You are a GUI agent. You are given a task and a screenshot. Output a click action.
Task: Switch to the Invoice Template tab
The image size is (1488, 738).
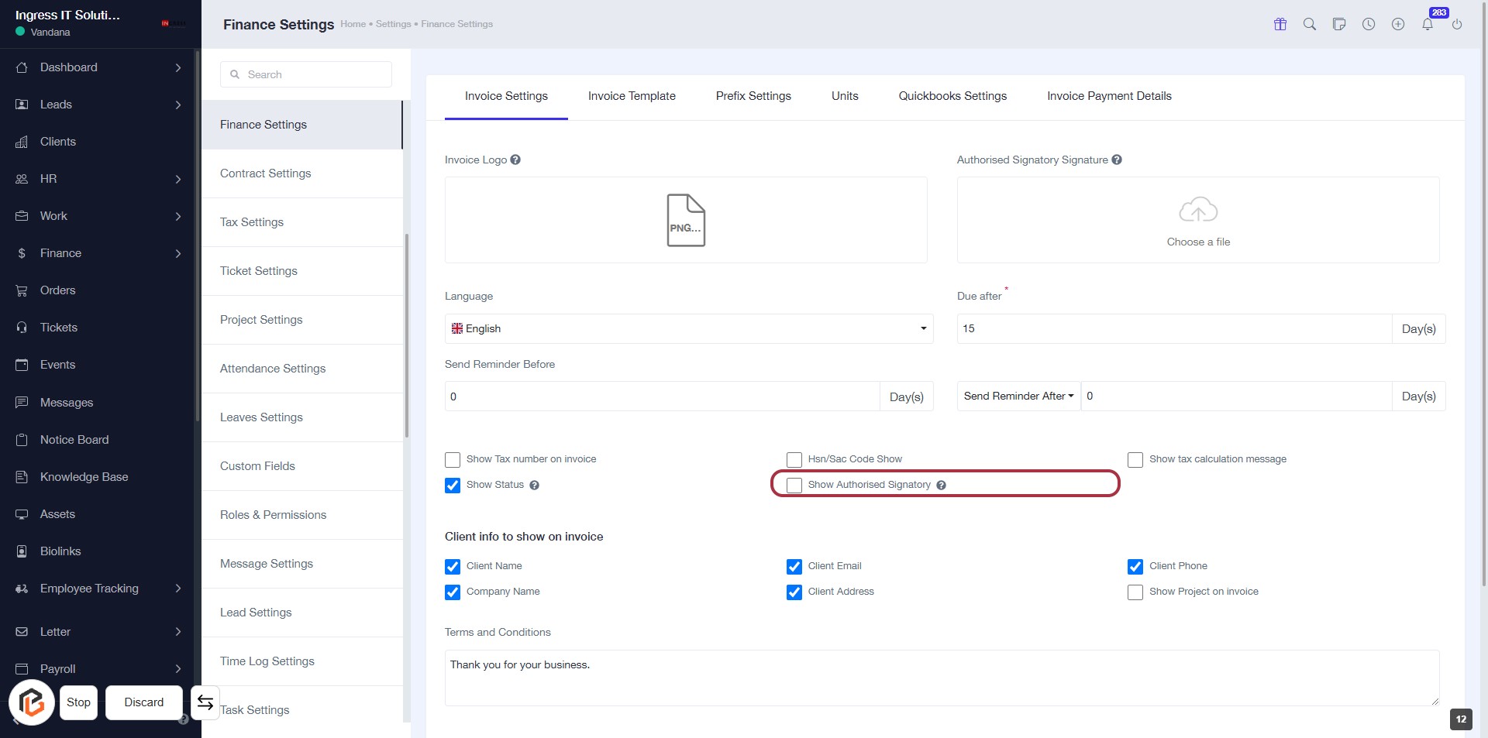pyautogui.click(x=632, y=96)
